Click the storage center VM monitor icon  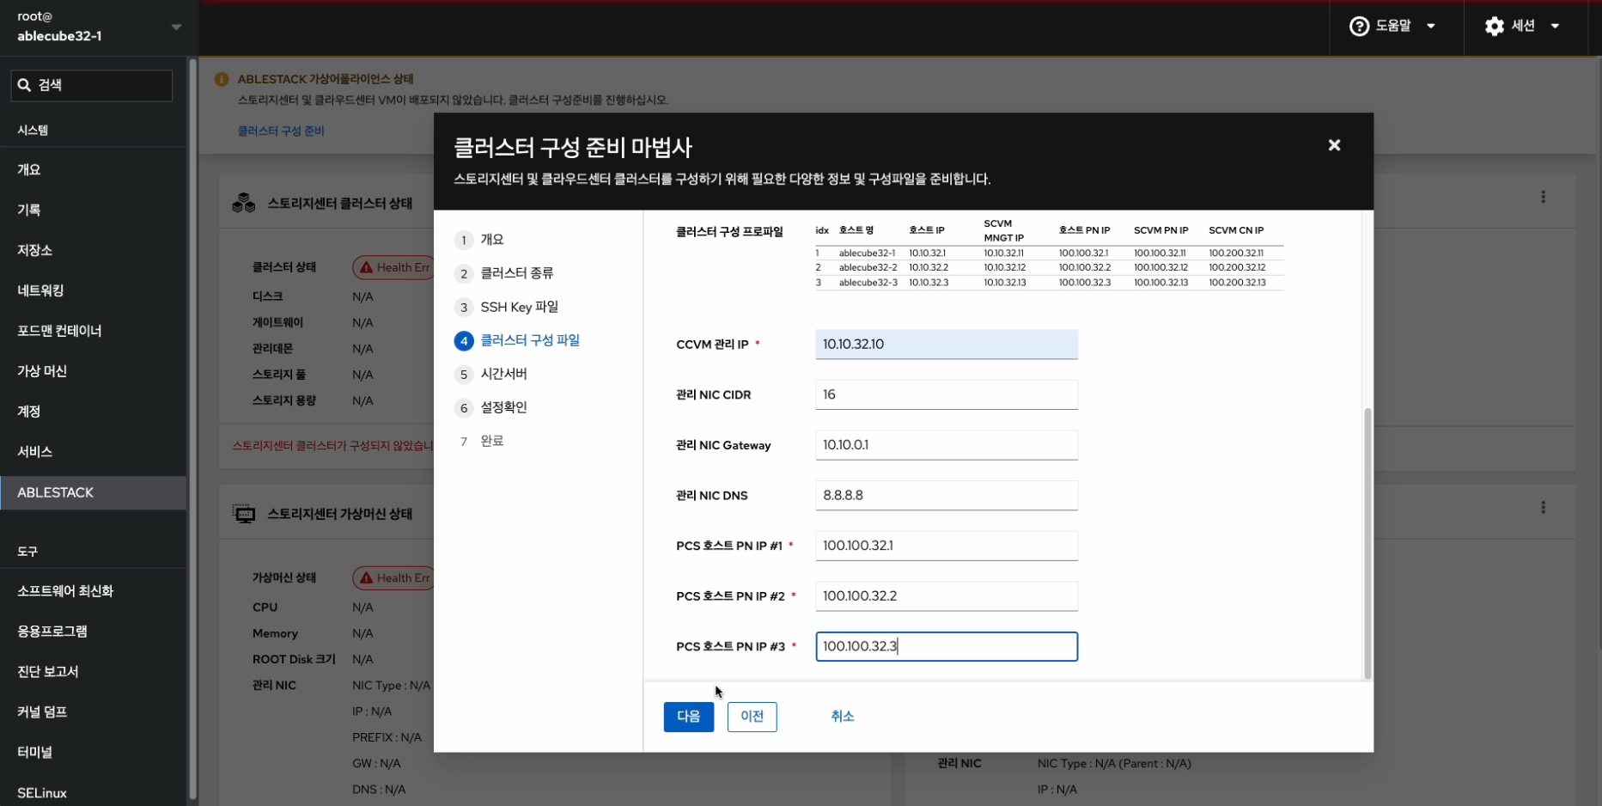[244, 514]
